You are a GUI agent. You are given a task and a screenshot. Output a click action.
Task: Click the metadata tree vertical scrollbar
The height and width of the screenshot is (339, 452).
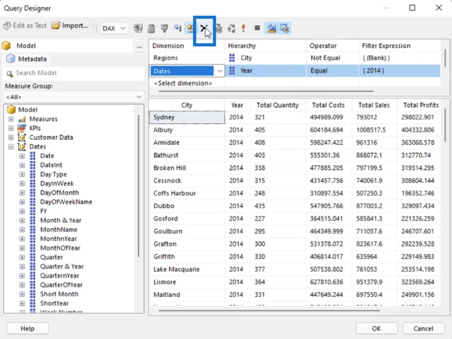click(138, 186)
